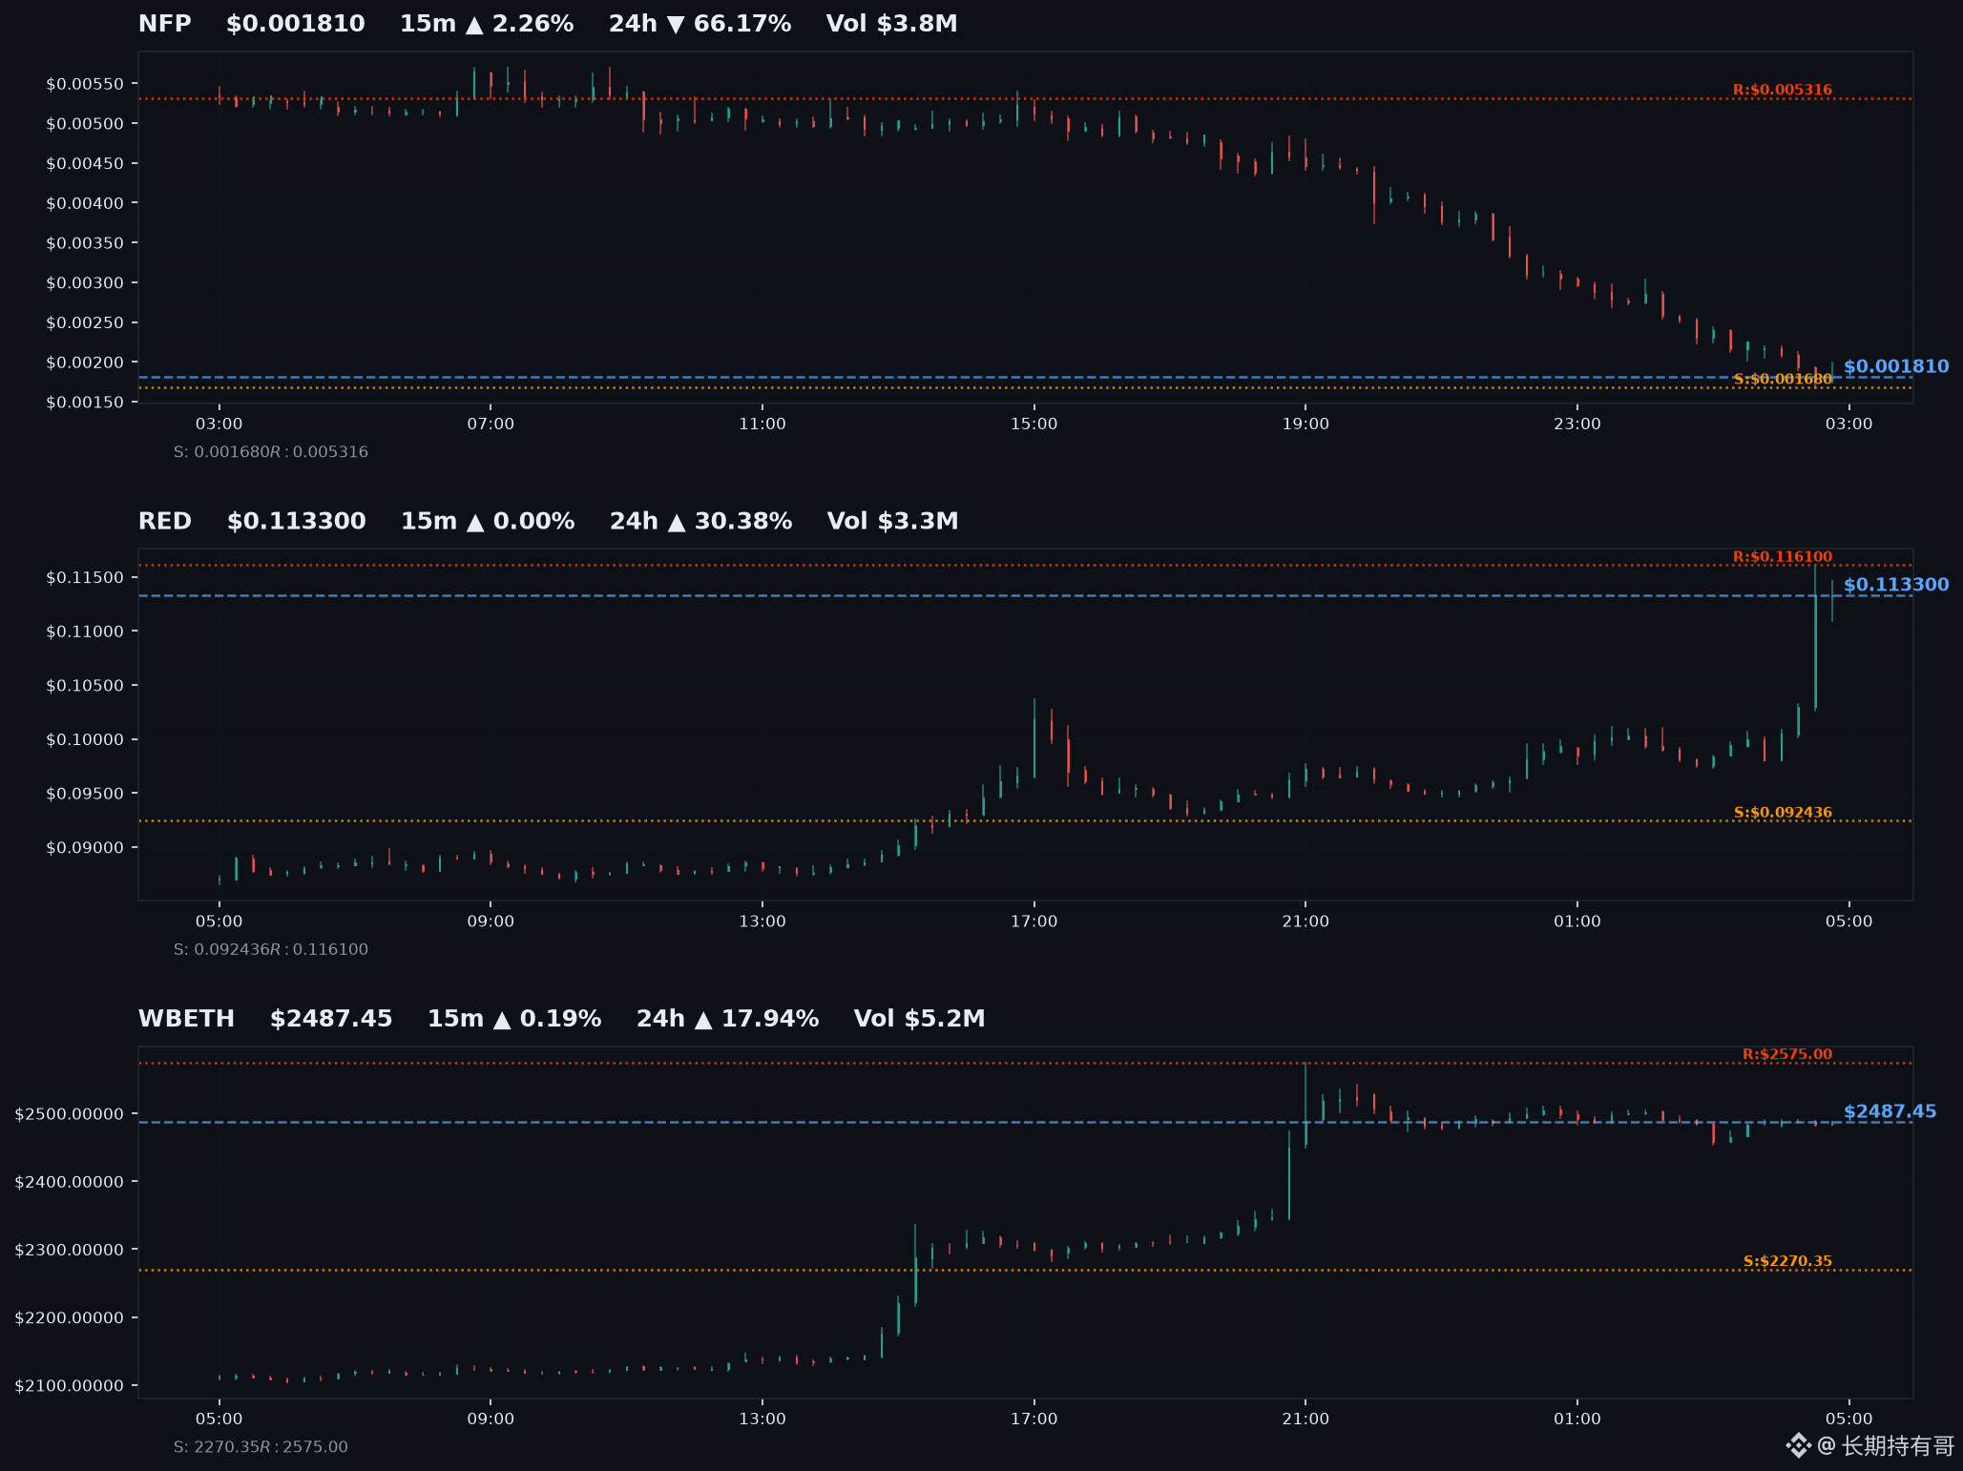Image resolution: width=1963 pixels, height=1471 pixels.
Task: Select the Vol $3.3M figure
Action: coord(892,522)
